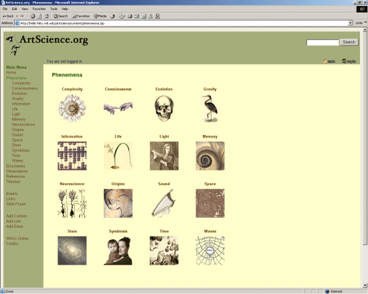Screen dimensions: 368x294
Task: Click the Print toolbar icon
Action: click(x=130, y=16)
